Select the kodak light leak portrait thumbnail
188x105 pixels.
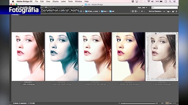click(95, 57)
